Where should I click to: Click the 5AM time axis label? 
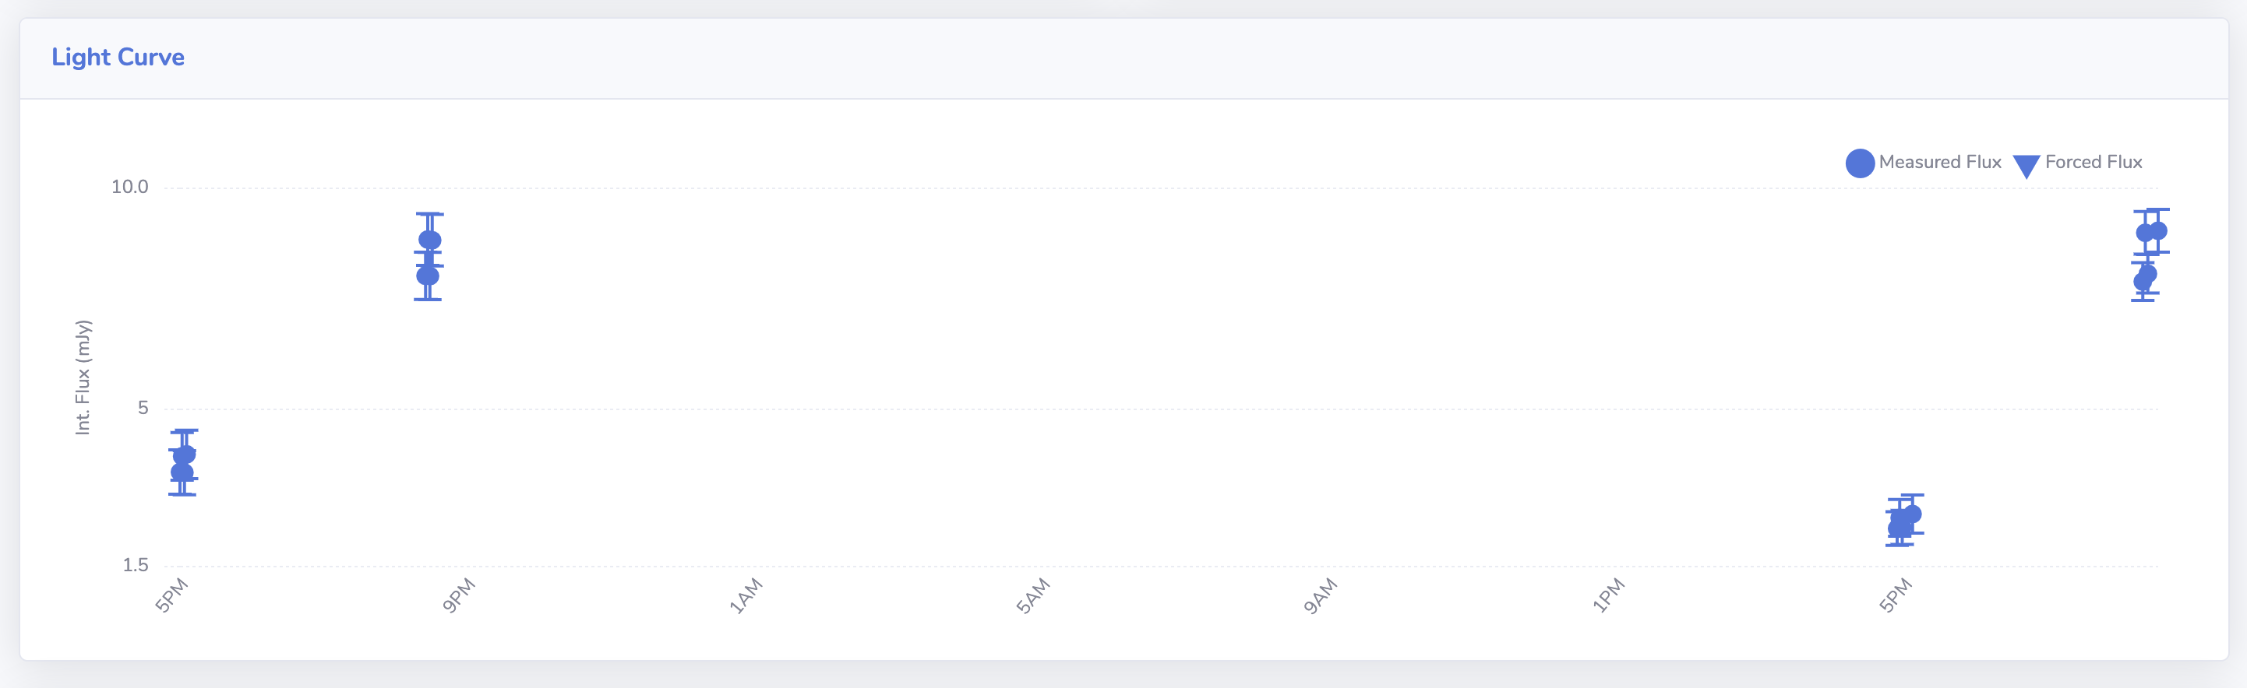(x=1033, y=595)
